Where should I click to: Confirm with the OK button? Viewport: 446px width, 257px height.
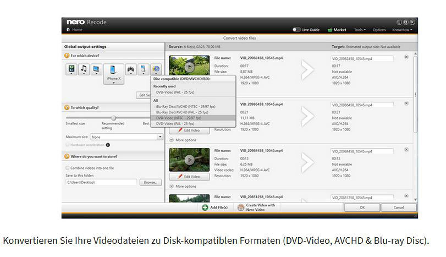pyautogui.click(x=362, y=207)
